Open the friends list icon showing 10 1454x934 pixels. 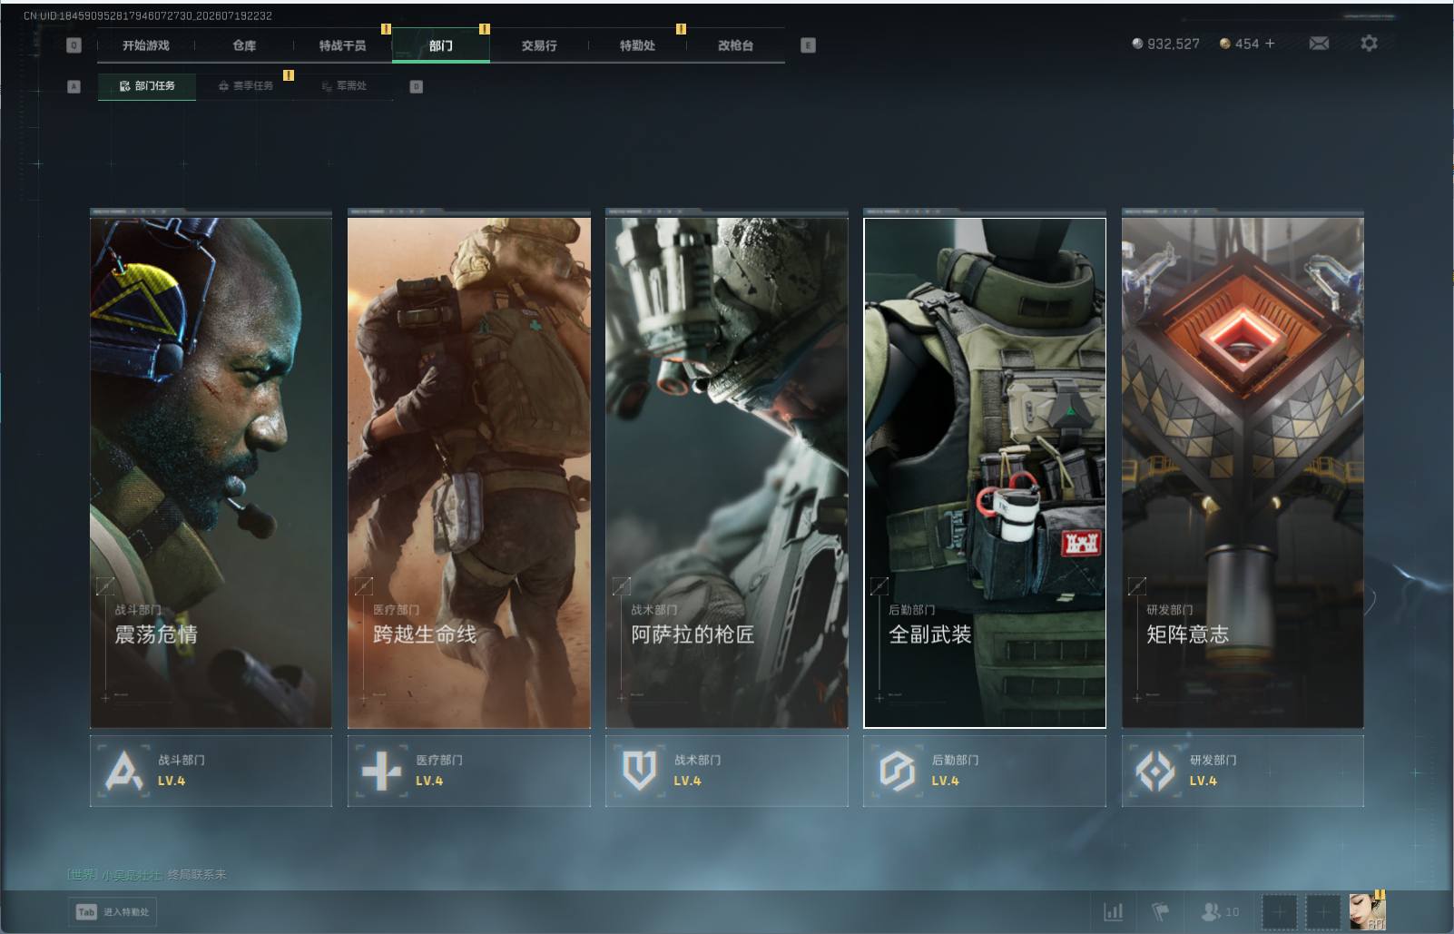(x=1220, y=911)
